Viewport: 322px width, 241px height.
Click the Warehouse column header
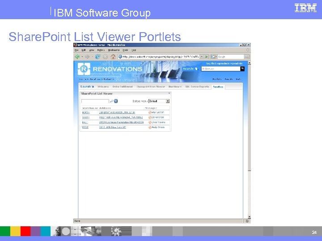[90, 108]
